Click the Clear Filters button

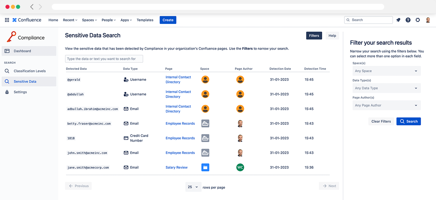point(381,121)
